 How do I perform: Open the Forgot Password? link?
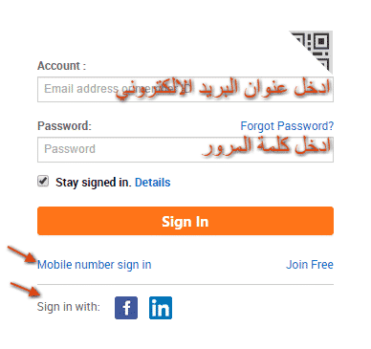pyautogui.click(x=287, y=126)
